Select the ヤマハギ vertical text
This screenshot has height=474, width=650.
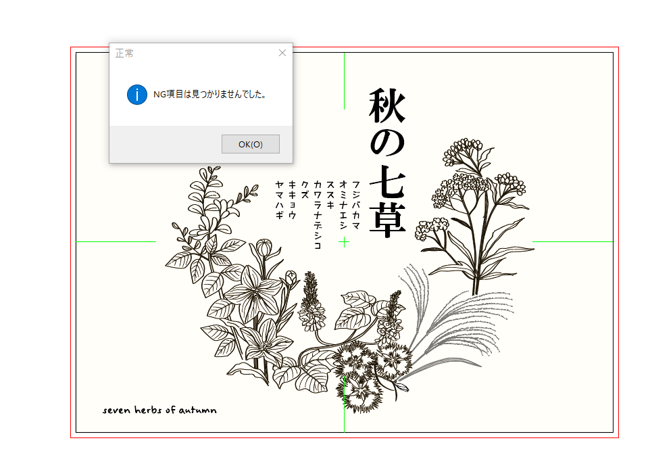[279, 200]
